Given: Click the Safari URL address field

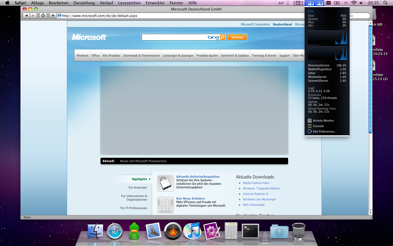Looking at the screenshot, I should click(x=180, y=16).
